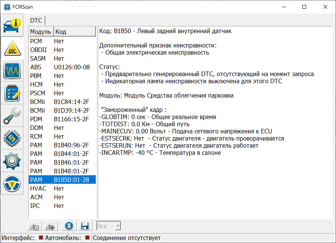Click the red 'Интерфейс' status indicator
336x243 pixels.
(41, 237)
